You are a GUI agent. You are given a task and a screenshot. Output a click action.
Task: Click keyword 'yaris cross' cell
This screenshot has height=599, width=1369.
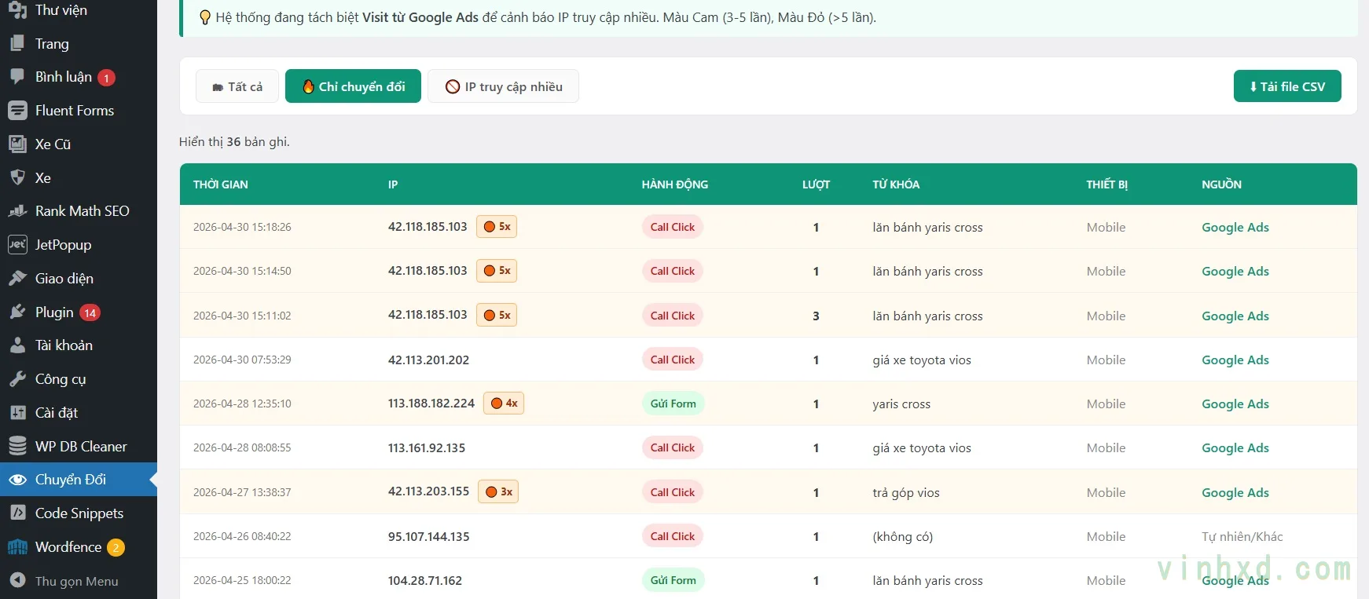point(901,404)
